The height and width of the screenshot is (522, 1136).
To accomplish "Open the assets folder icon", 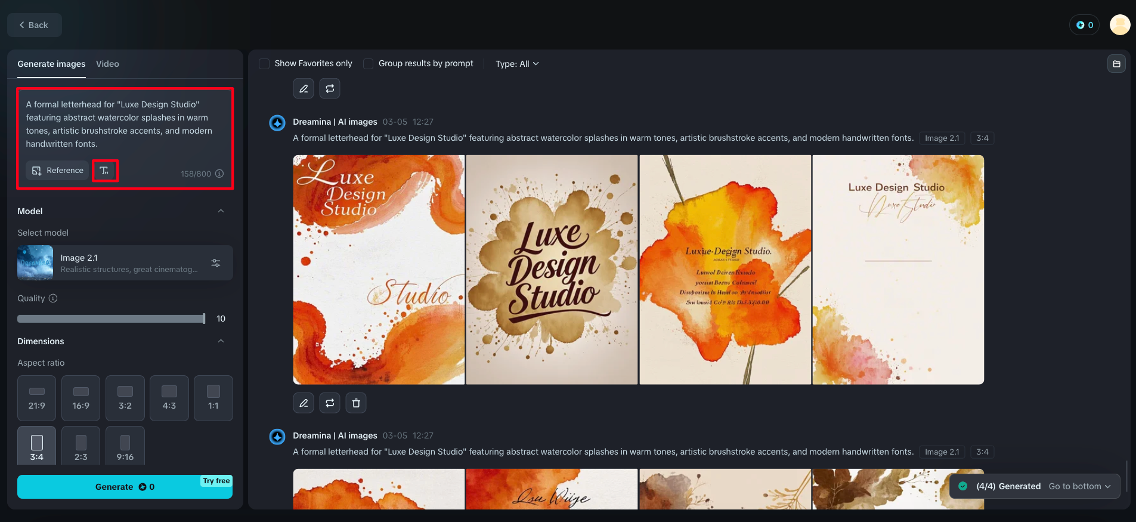I will click(1116, 64).
